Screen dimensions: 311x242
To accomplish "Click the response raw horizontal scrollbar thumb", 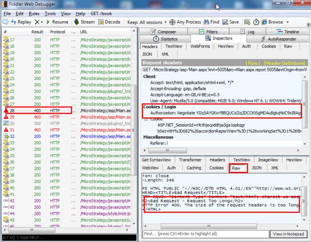I will point(209,226).
